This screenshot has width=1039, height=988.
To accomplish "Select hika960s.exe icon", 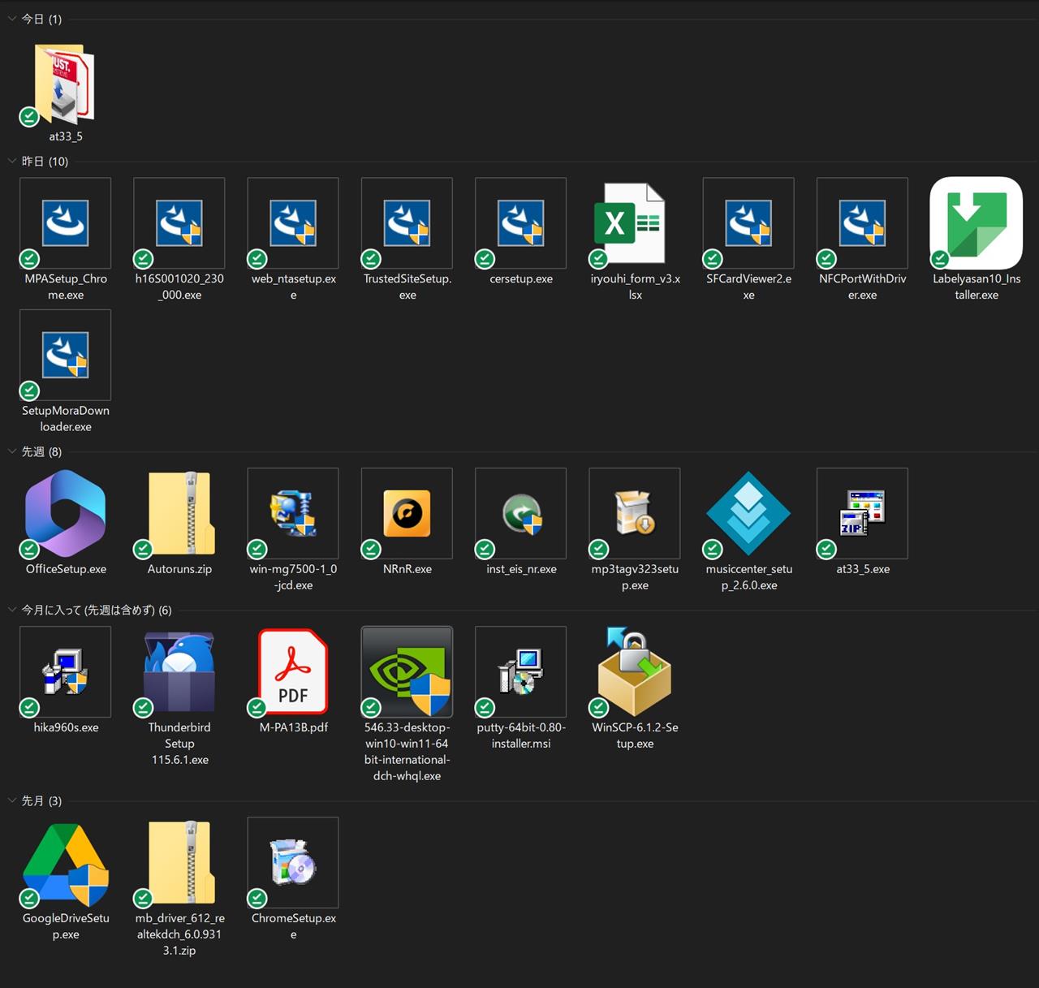I will 65,671.
